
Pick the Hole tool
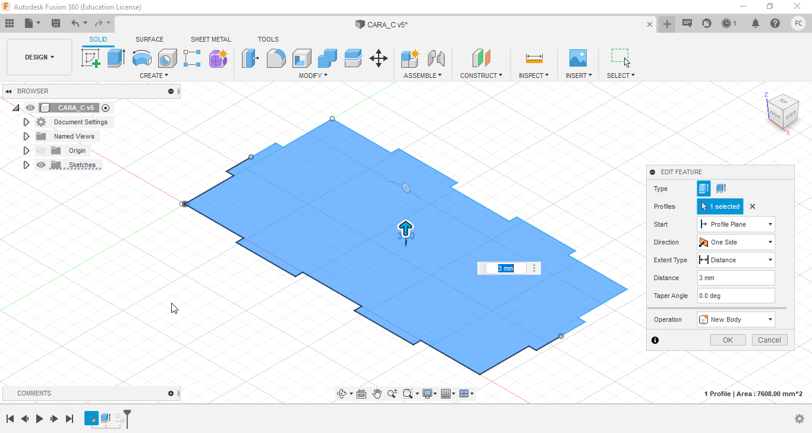point(167,58)
